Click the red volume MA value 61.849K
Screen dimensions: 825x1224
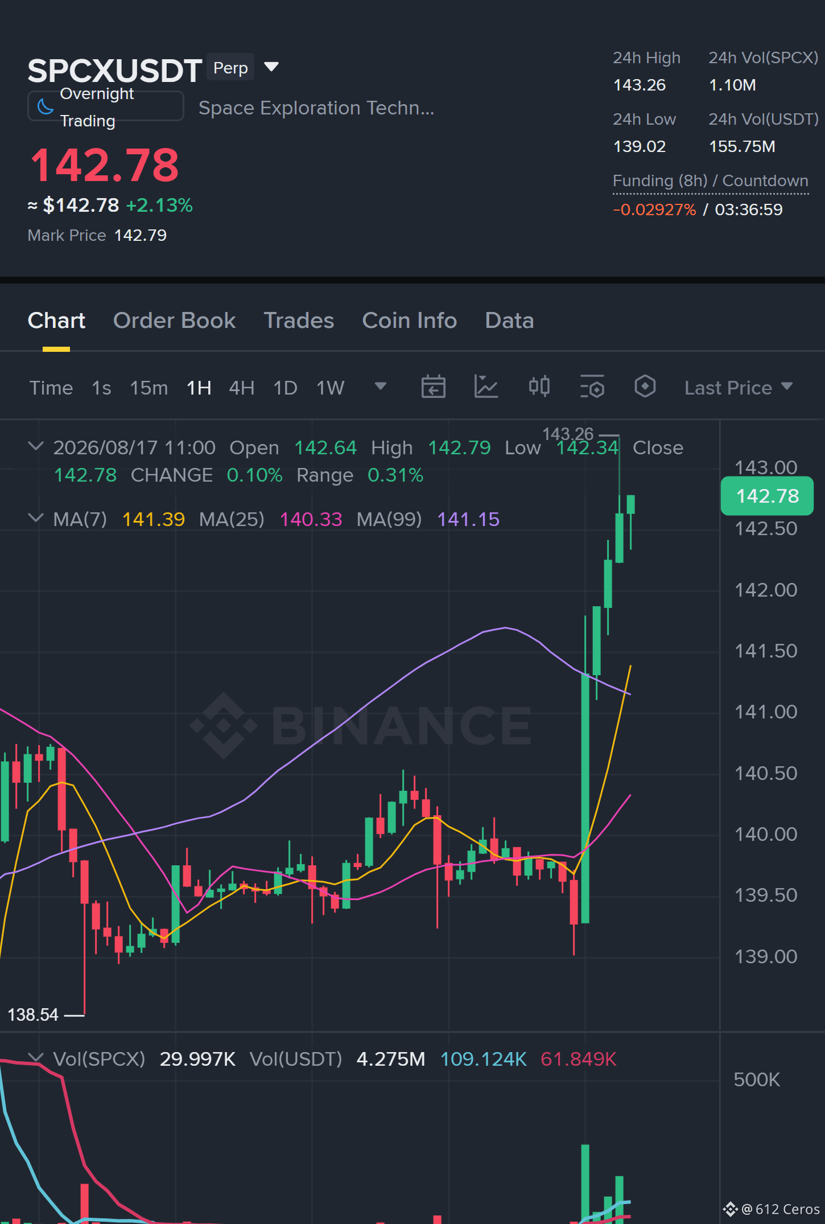point(579,1059)
